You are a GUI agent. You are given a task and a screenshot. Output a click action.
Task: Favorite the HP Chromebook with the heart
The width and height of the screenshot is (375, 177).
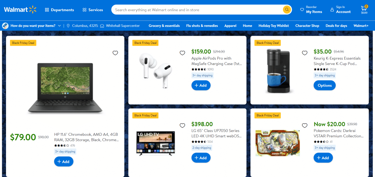tap(115, 53)
